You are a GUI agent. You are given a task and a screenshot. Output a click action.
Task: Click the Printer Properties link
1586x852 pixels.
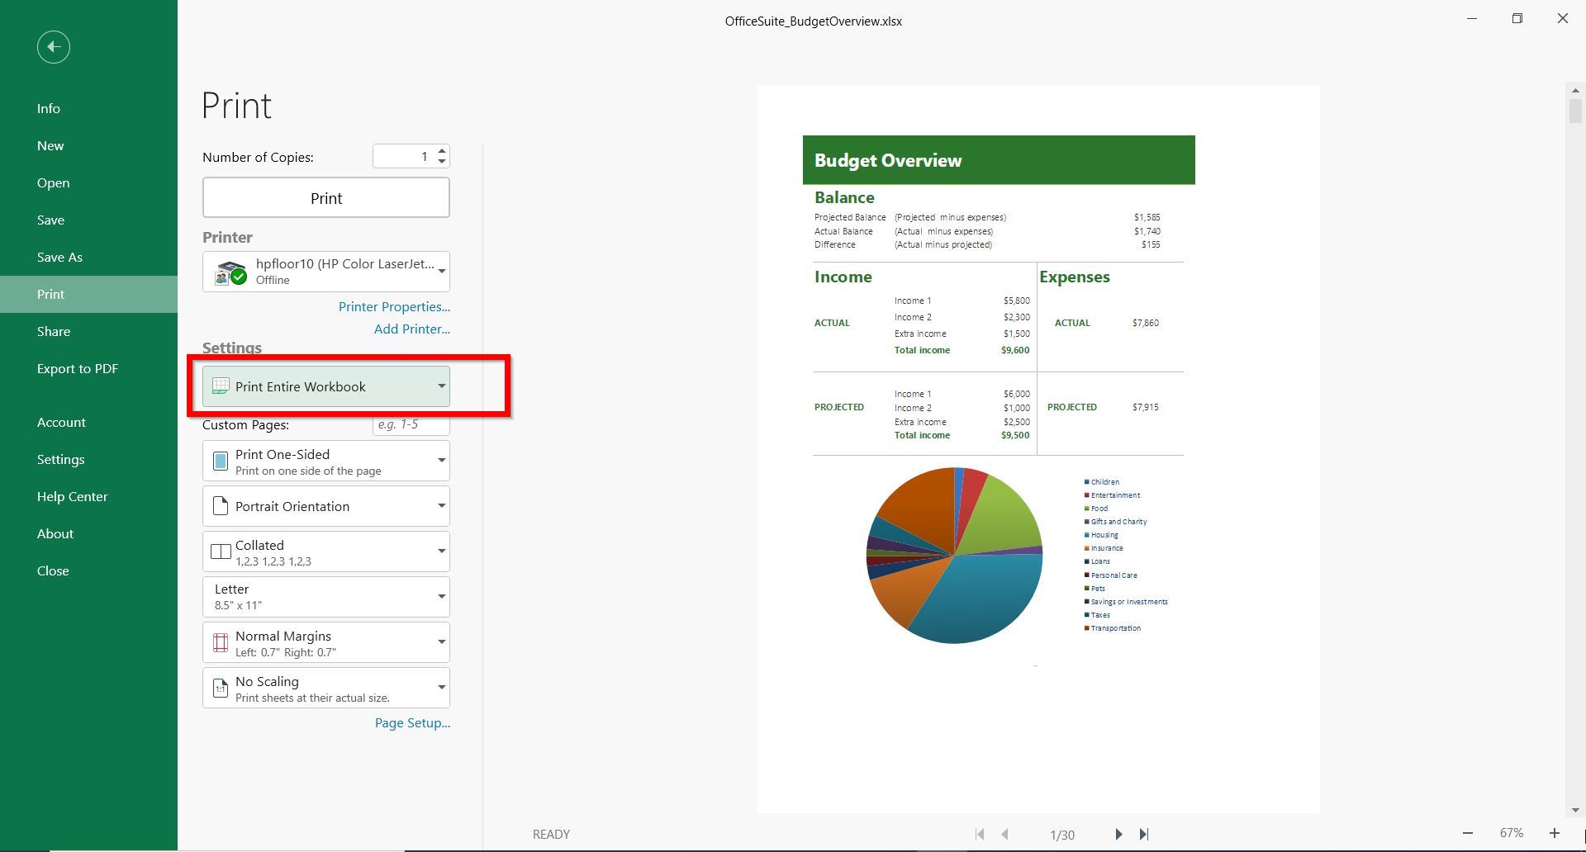point(394,306)
